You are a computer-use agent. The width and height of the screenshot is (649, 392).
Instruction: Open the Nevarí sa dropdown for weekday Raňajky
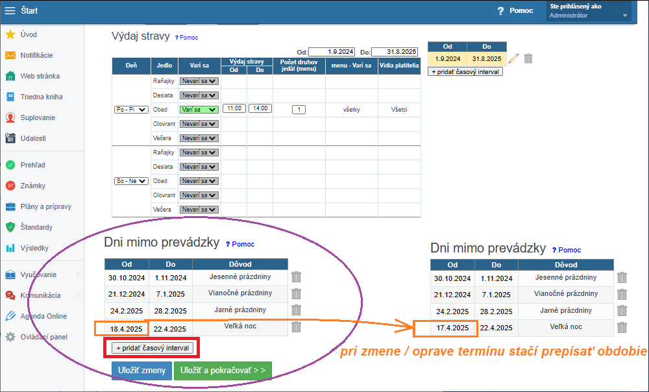click(199, 81)
